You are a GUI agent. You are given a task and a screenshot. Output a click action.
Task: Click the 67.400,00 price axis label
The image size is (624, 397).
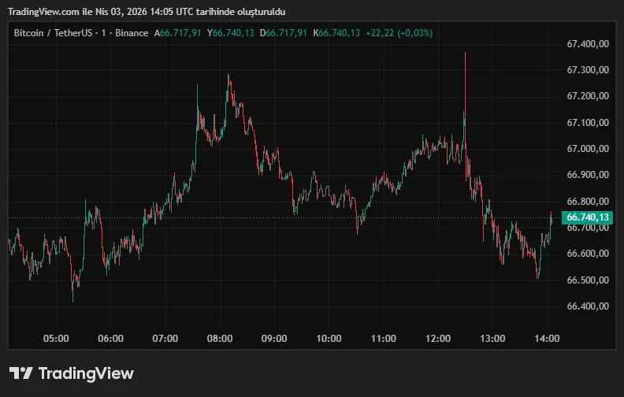click(x=588, y=44)
